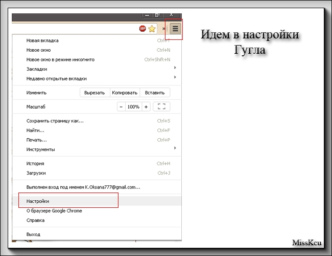Choose Сохранить страницу как…
332x256 pixels.
point(97,121)
